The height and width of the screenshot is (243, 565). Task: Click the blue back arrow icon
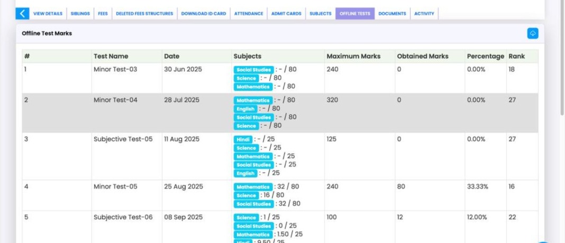tap(22, 14)
